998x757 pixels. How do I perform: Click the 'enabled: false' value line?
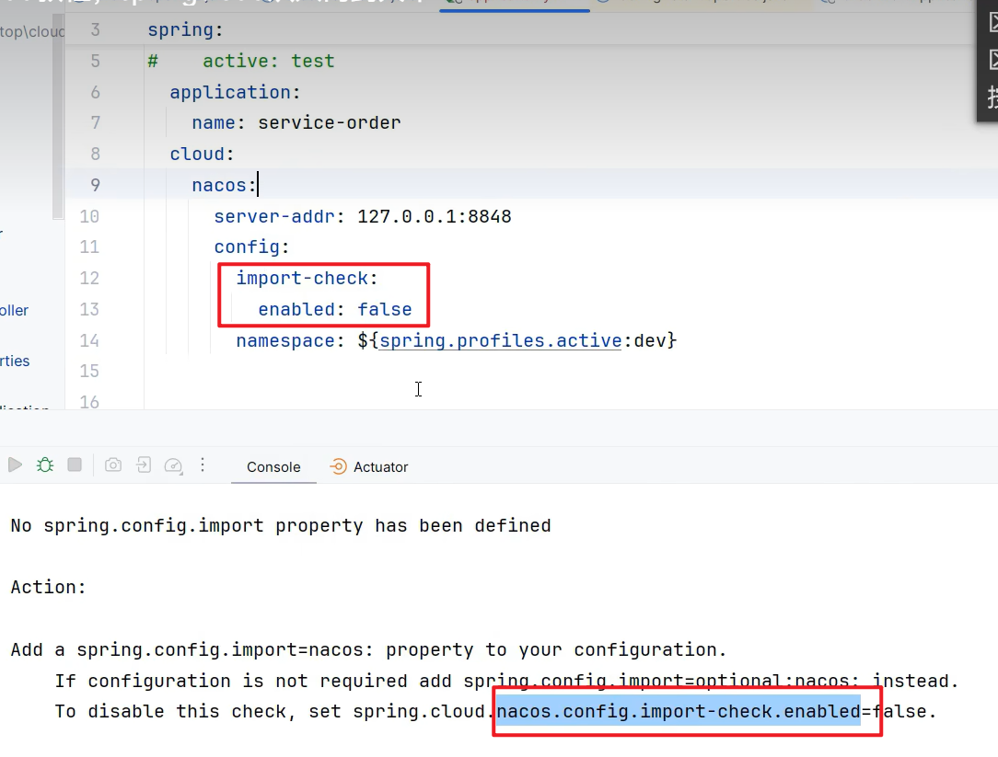335,309
